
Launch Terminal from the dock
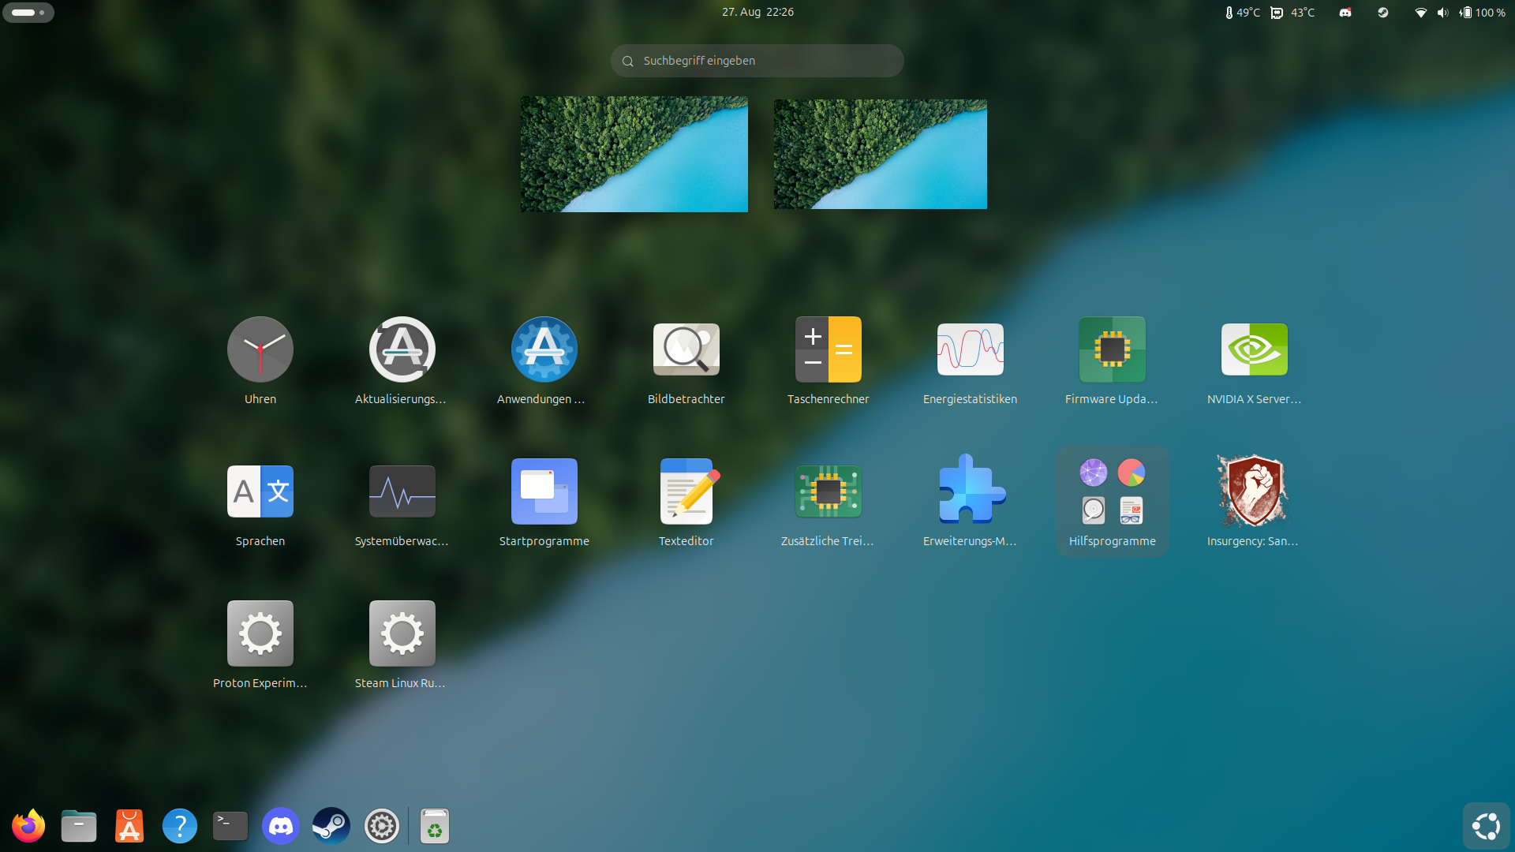coord(230,826)
